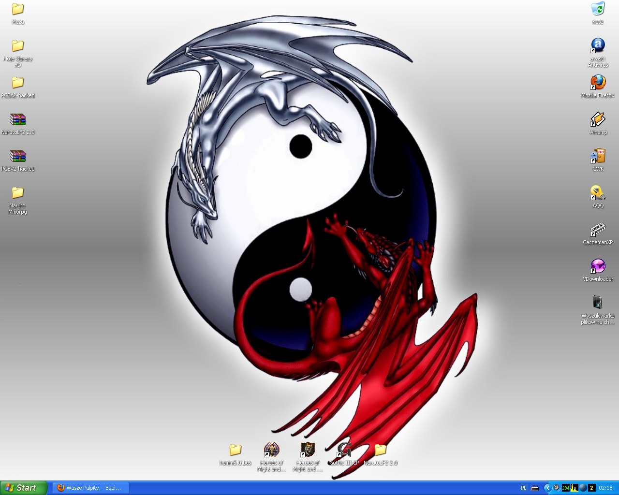
Task: Click the Start button
Action: pos(23,488)
